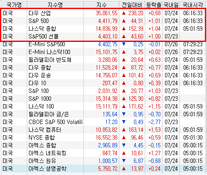Viewport: 207px width, 175px height.
Task: Click the 전일대비 column header
Action: tap(132, 5)
